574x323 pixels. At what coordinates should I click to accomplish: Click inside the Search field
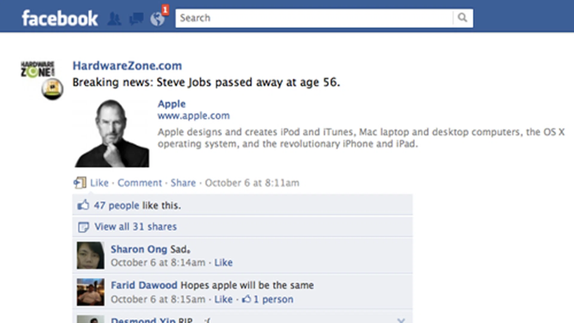(314, 18)
